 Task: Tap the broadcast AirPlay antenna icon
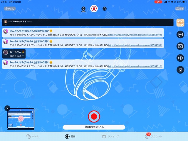180,70
